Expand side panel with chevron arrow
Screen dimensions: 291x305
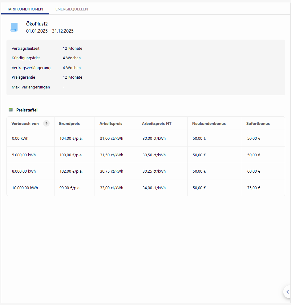coord(287,292)
